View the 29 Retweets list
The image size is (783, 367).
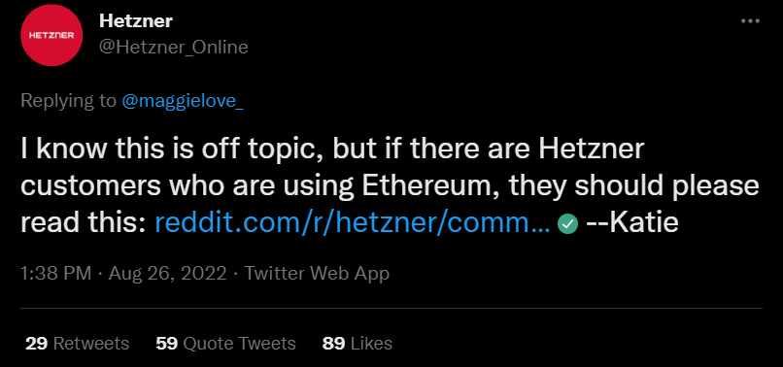coord(77,344)
